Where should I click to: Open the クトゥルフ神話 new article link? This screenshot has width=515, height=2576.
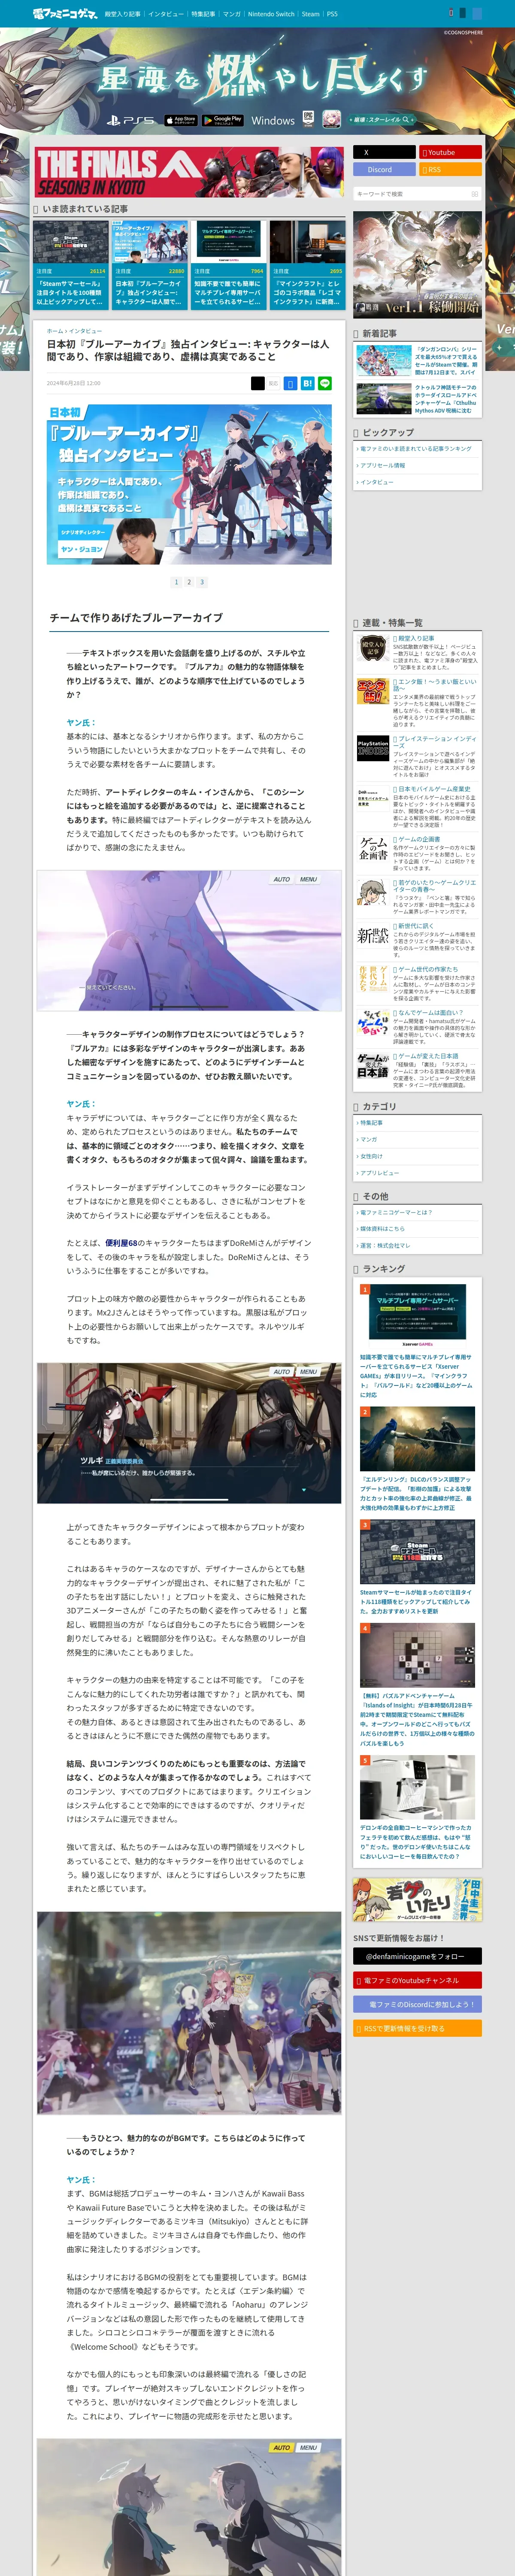point(417,398)
